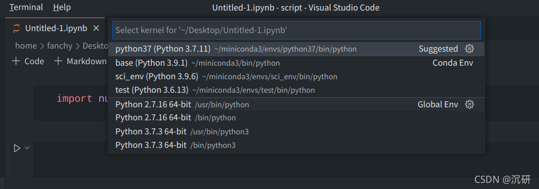Select the python37 (Python 3.7.11) kernel

(x=296, y=49)
